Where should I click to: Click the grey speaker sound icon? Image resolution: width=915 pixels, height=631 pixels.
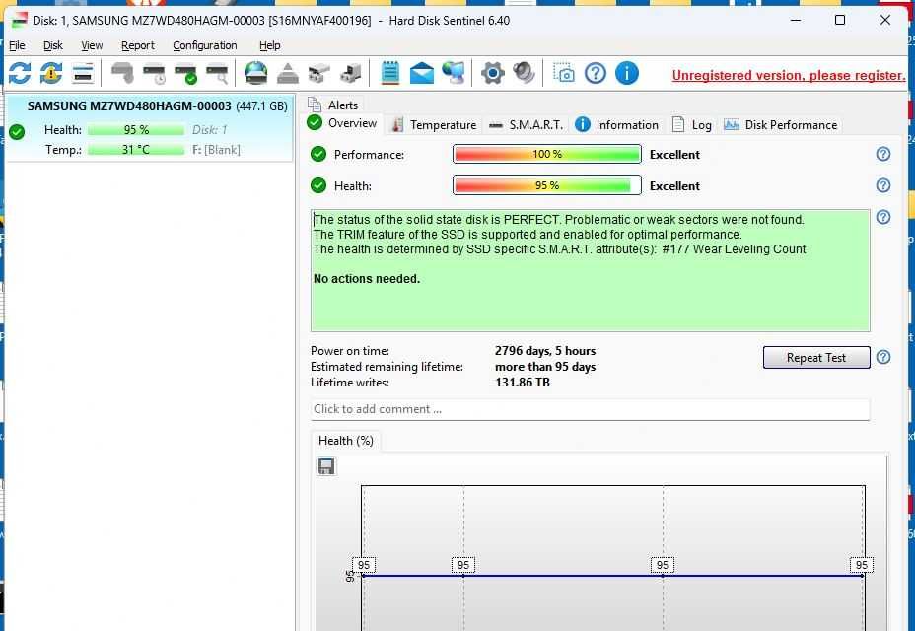[524, 74]
